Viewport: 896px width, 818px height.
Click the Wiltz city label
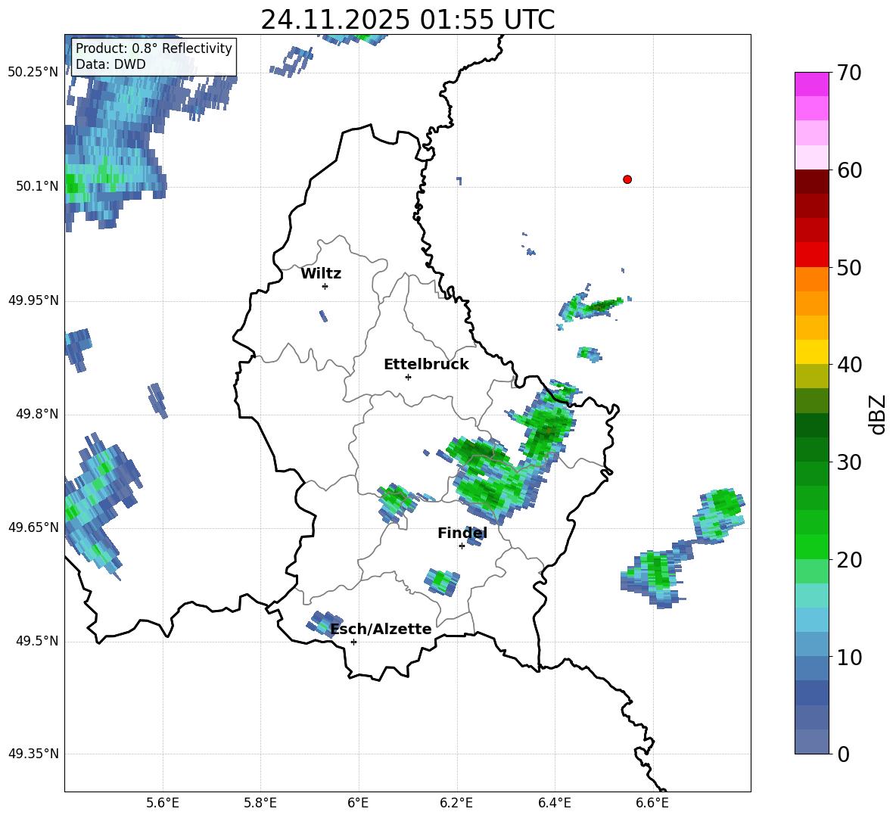[x=321, y=274]
